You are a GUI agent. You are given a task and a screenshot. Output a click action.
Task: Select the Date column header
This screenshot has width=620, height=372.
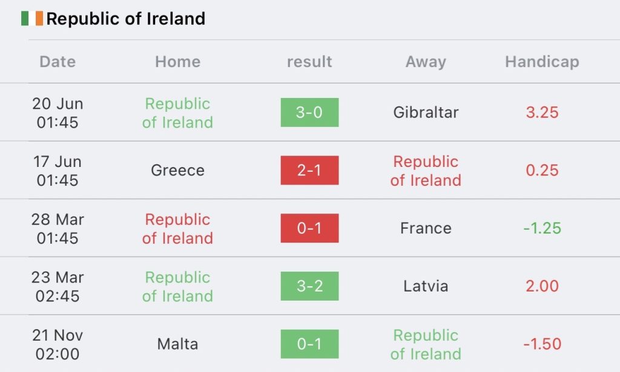(x=58, y=62)
